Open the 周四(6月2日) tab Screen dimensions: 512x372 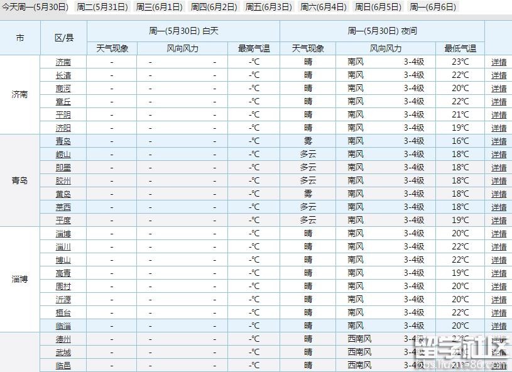214,7
